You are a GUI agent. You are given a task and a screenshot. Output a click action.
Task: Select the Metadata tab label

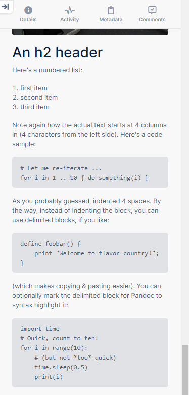click(x=111, y=20)
